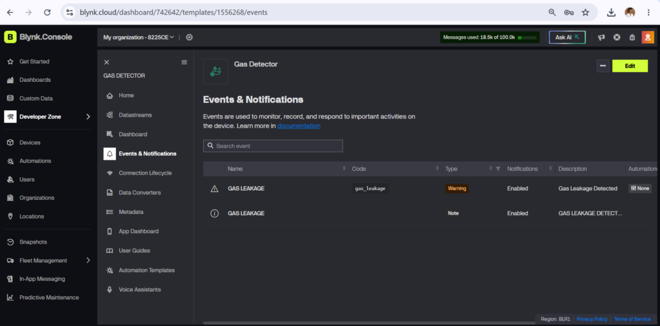Open help lifebuoy icon
Image resolution: width=660 pixels, height=326 pixels.
click(x=617, y=37)
